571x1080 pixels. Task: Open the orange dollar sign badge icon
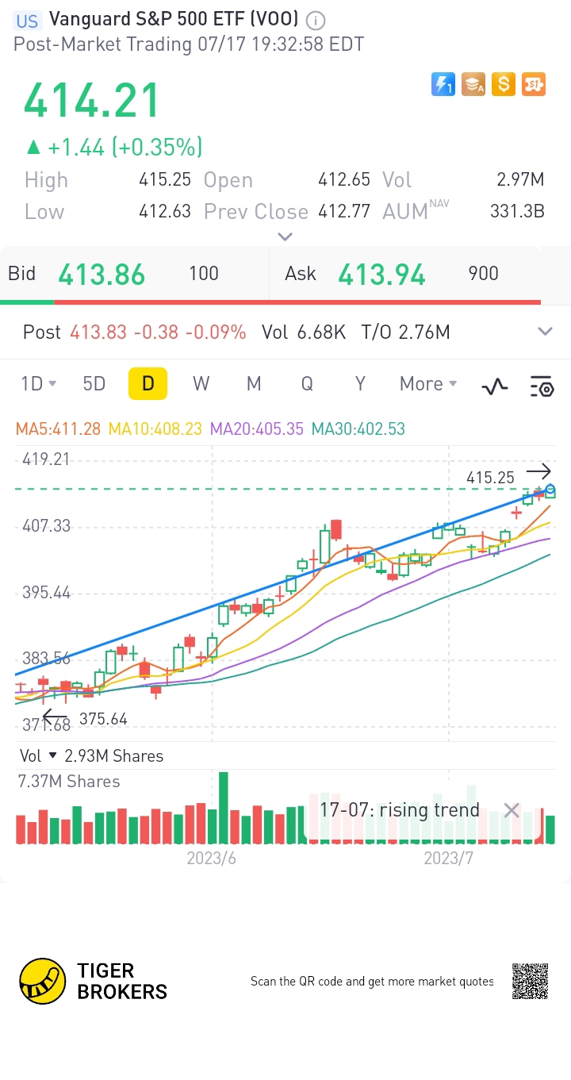pos(504,83)
